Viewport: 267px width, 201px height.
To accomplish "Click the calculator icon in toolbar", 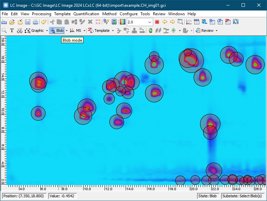I will (114, 22).
